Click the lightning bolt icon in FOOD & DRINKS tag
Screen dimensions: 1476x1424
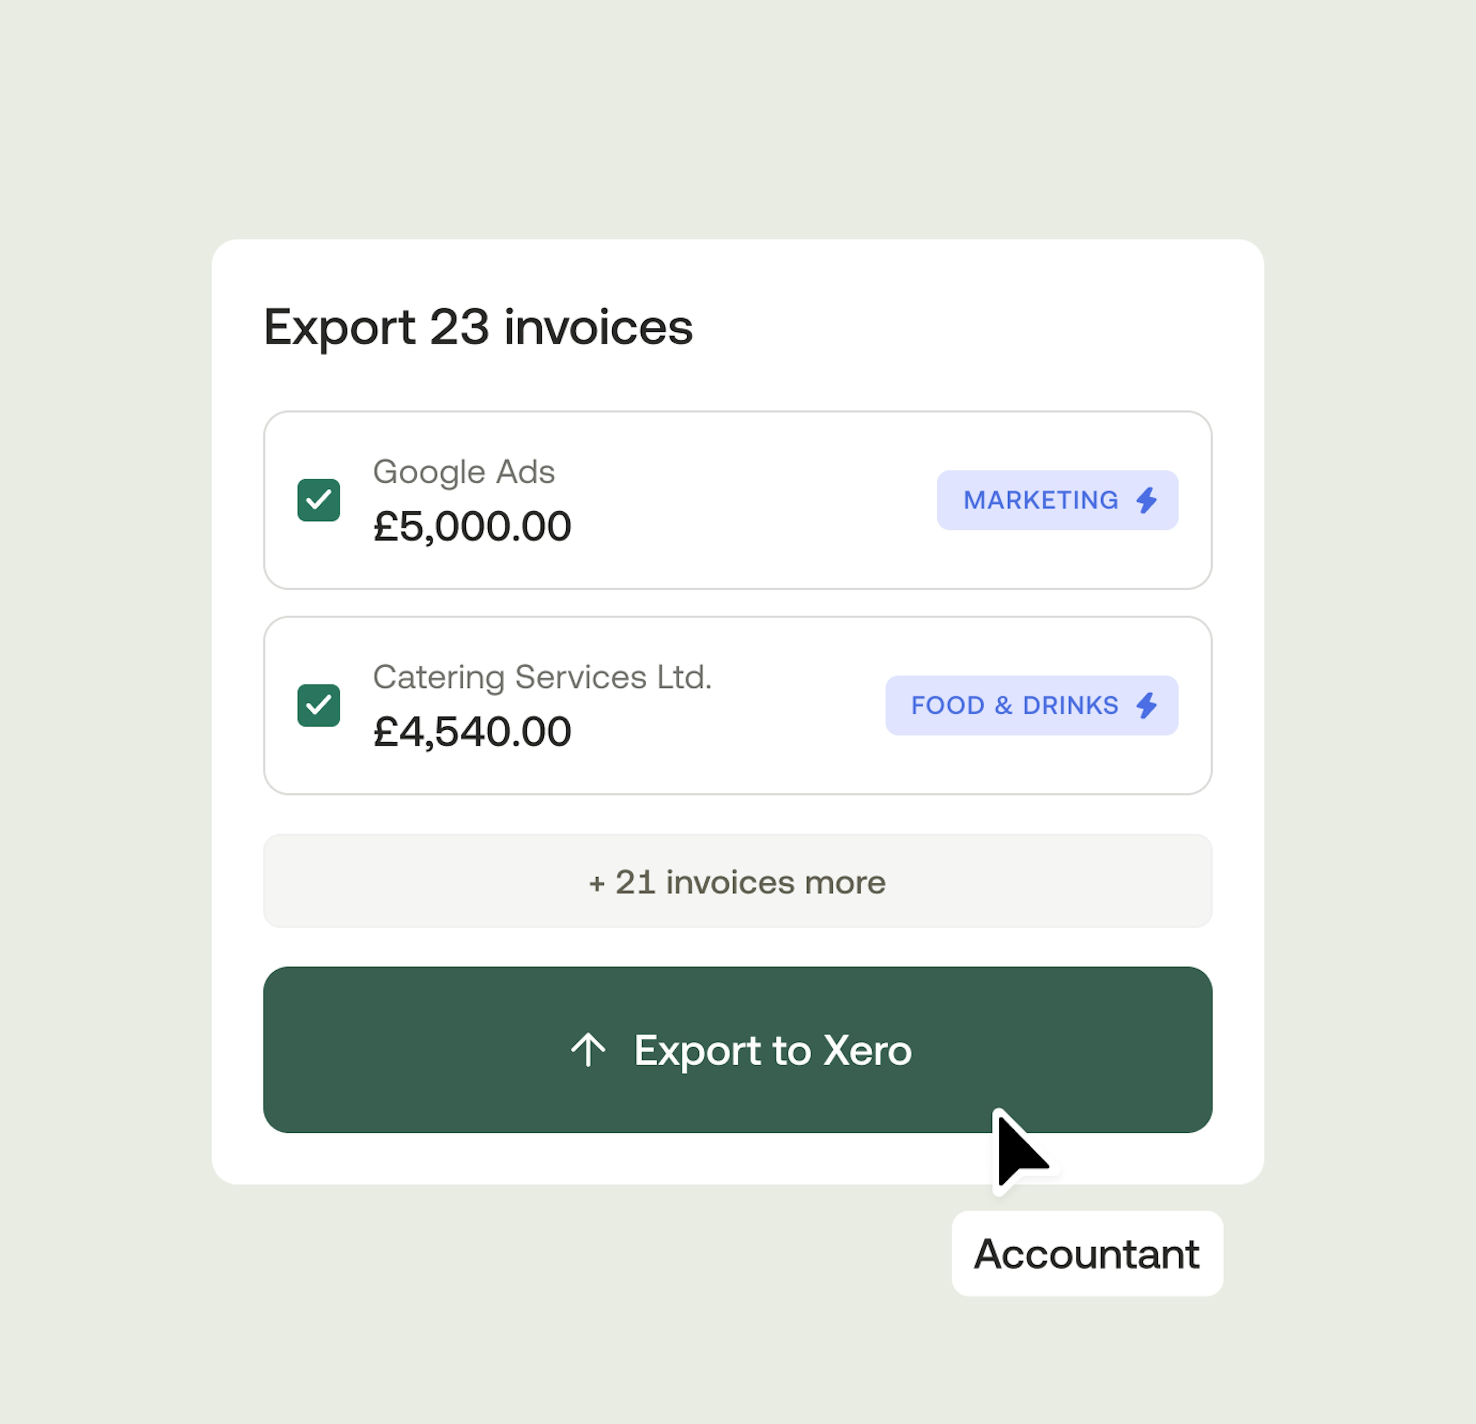tap(1147, 705)
